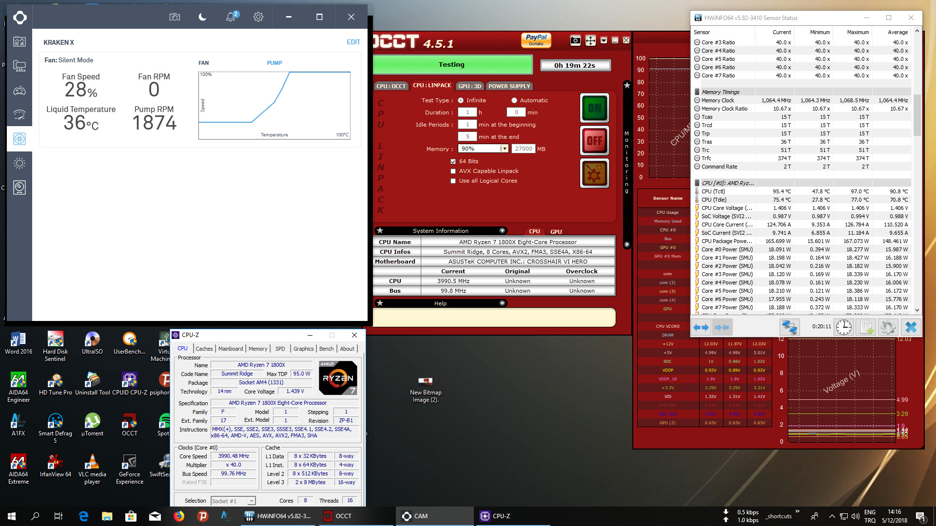Select PUMP curve in CAM graph
936x526 pixels.
(x=274, y=63)
